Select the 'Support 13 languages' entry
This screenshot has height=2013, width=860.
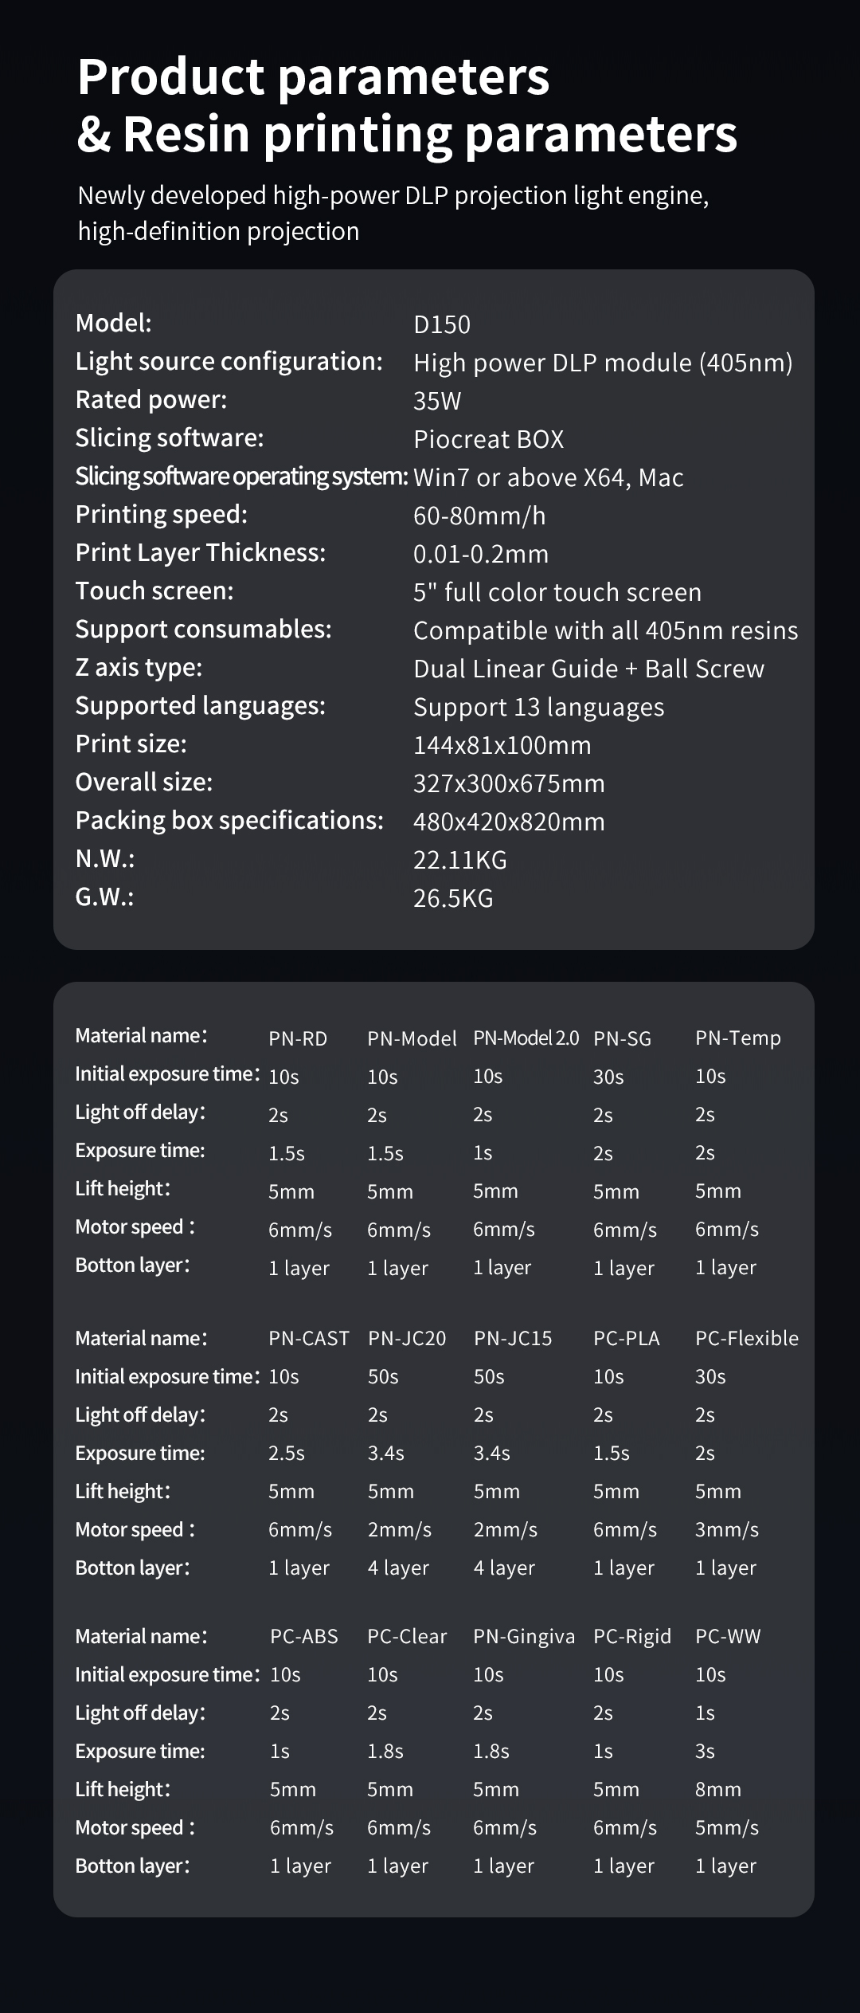pos(538,707)
